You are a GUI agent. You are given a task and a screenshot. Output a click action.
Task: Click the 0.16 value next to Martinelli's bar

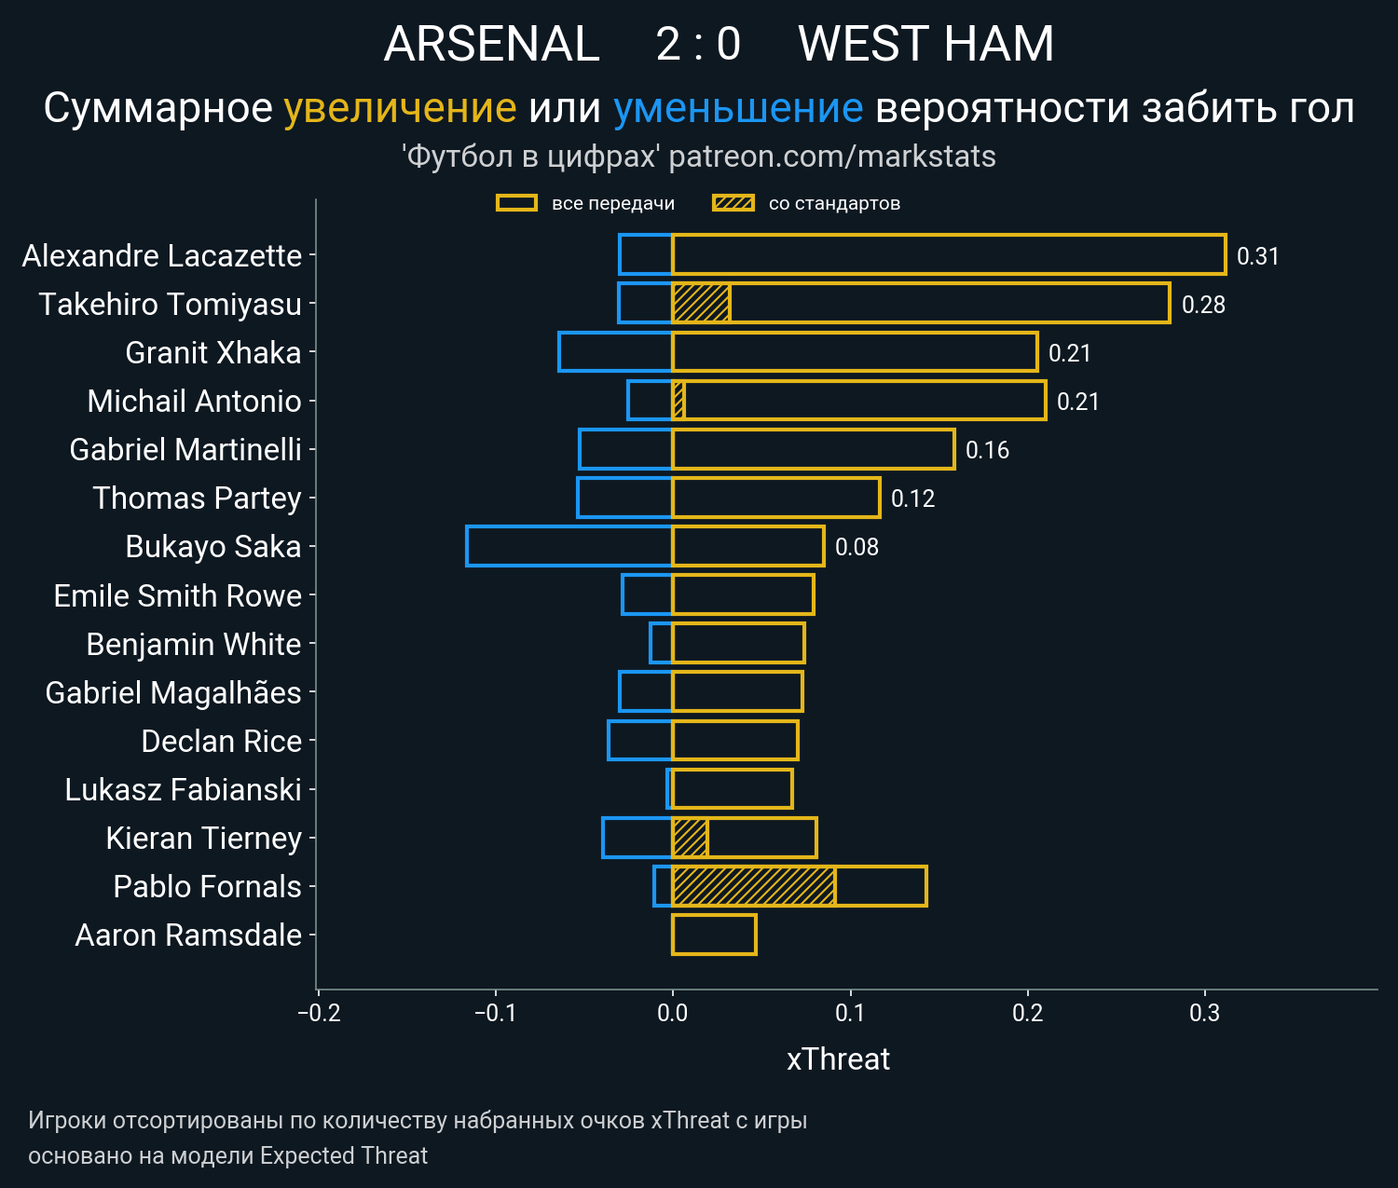click(x=987, y=450)
